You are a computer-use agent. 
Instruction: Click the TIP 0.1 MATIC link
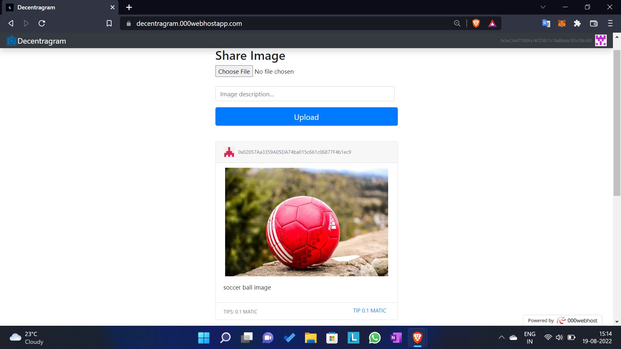[369, 311]
